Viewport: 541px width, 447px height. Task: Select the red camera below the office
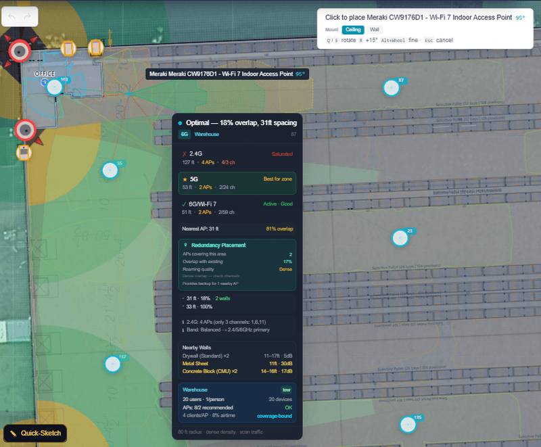(x=25, y=130)
